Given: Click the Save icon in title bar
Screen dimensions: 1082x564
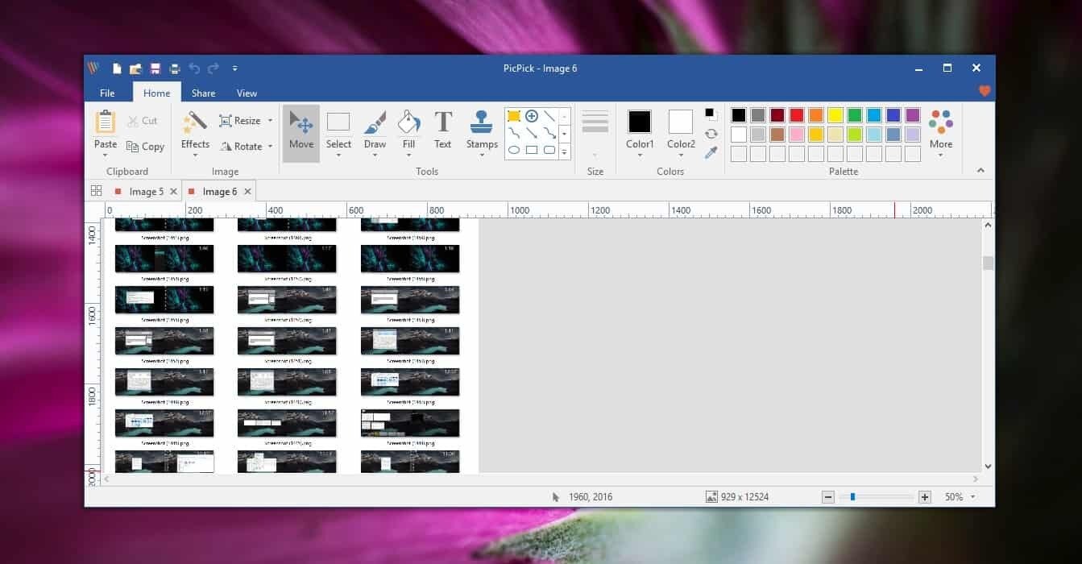Looking at the screenshot, I should click(x=155, y=68).
